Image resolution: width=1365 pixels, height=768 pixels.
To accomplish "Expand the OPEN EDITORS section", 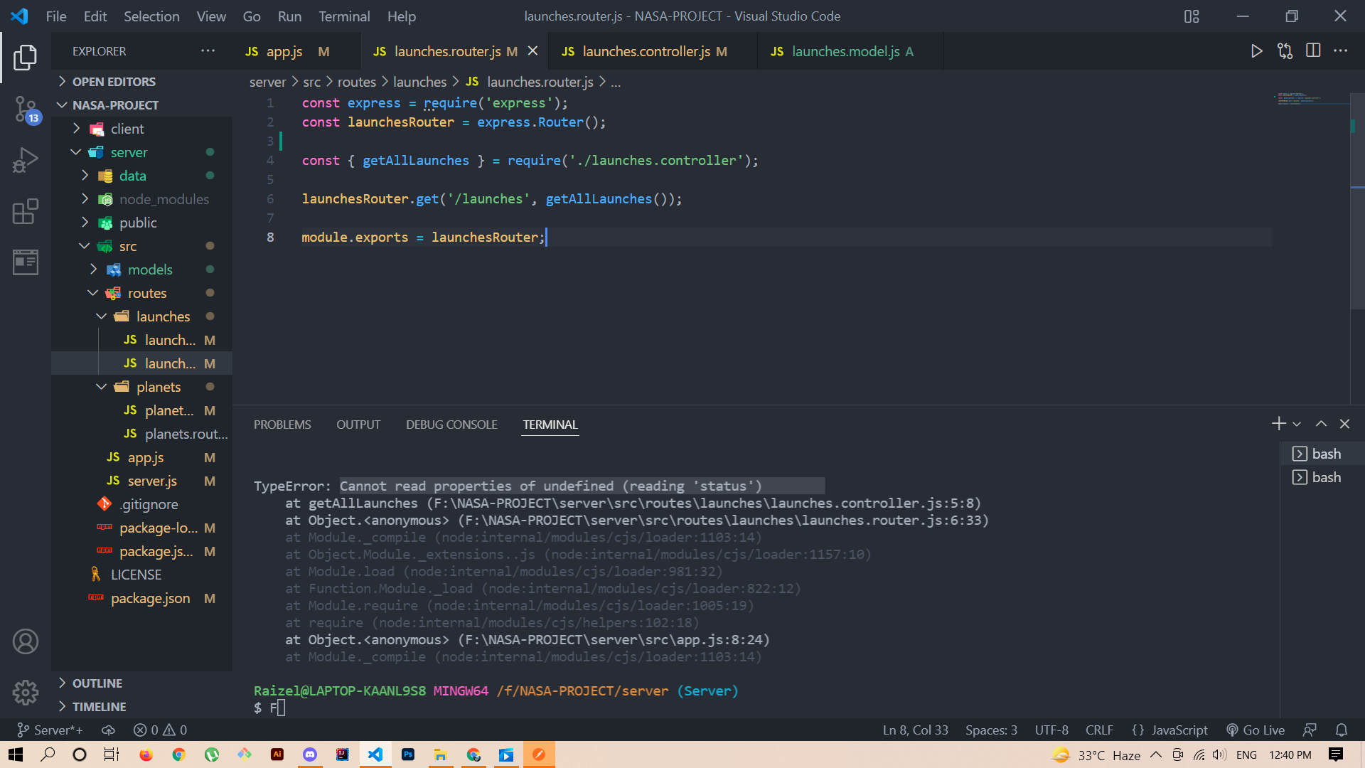I will point(141,82).
